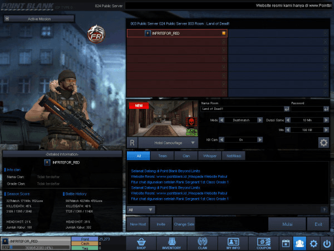Click the Cash balance label
The width and height of the screenshot is (334, 251).
(x=85, y=243)
